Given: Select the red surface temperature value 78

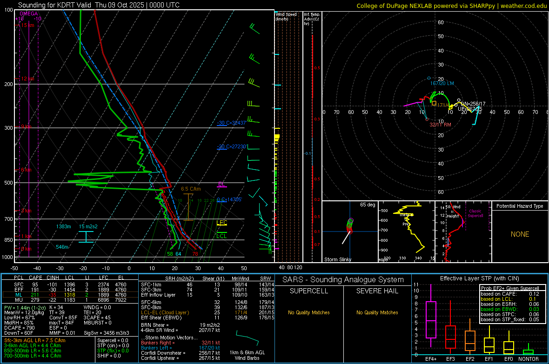Looking at the screenshot, I should pos(195,254).
